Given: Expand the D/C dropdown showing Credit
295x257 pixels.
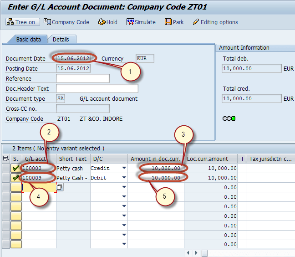Looking at the screenshot, I should pyautogui.click(x=123, y=168).
